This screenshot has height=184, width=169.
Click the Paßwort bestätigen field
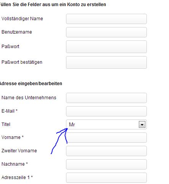click(x=106, y=63)
